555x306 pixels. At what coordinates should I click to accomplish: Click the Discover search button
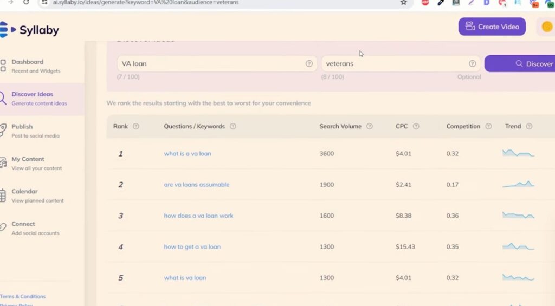coord(520,64)
